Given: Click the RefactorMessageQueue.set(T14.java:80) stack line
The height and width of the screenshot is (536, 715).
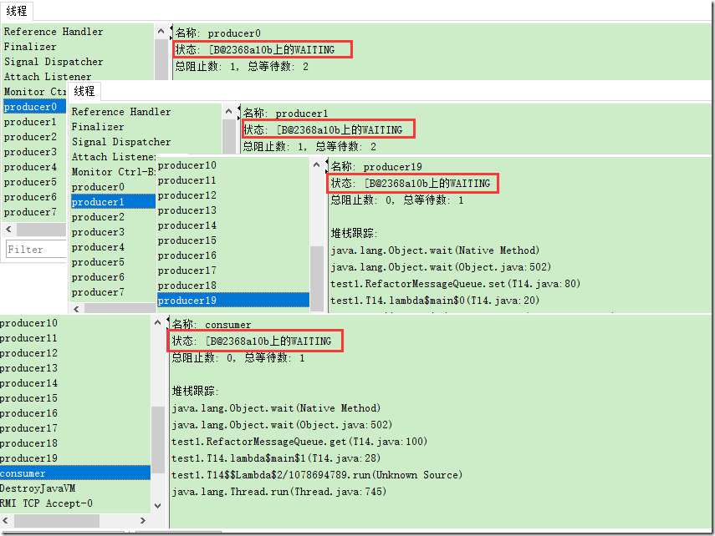Looking at the screenshot, I should 455,284.
